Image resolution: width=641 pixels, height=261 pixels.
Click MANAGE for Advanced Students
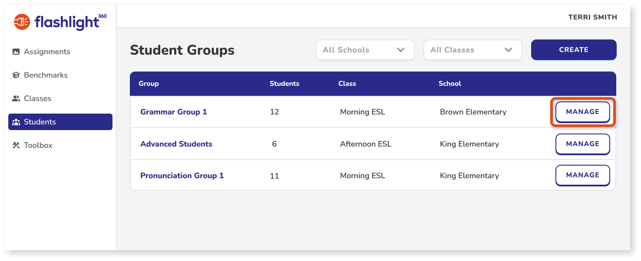tap(582, 144)
